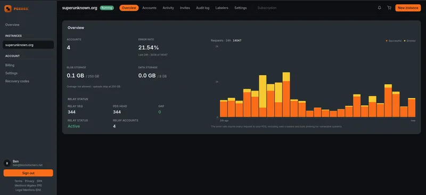Click the Peedee logo icon
This screenshot has height=195, width=426.
coord(8,9)
